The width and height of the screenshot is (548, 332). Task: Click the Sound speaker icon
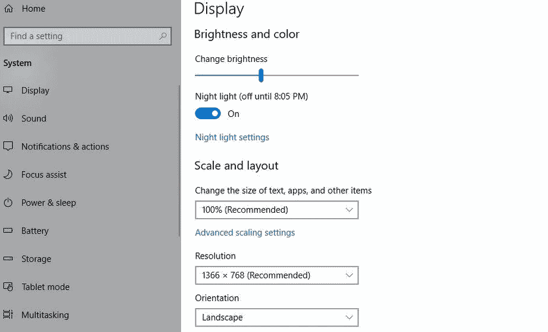[x=8, y=118]
